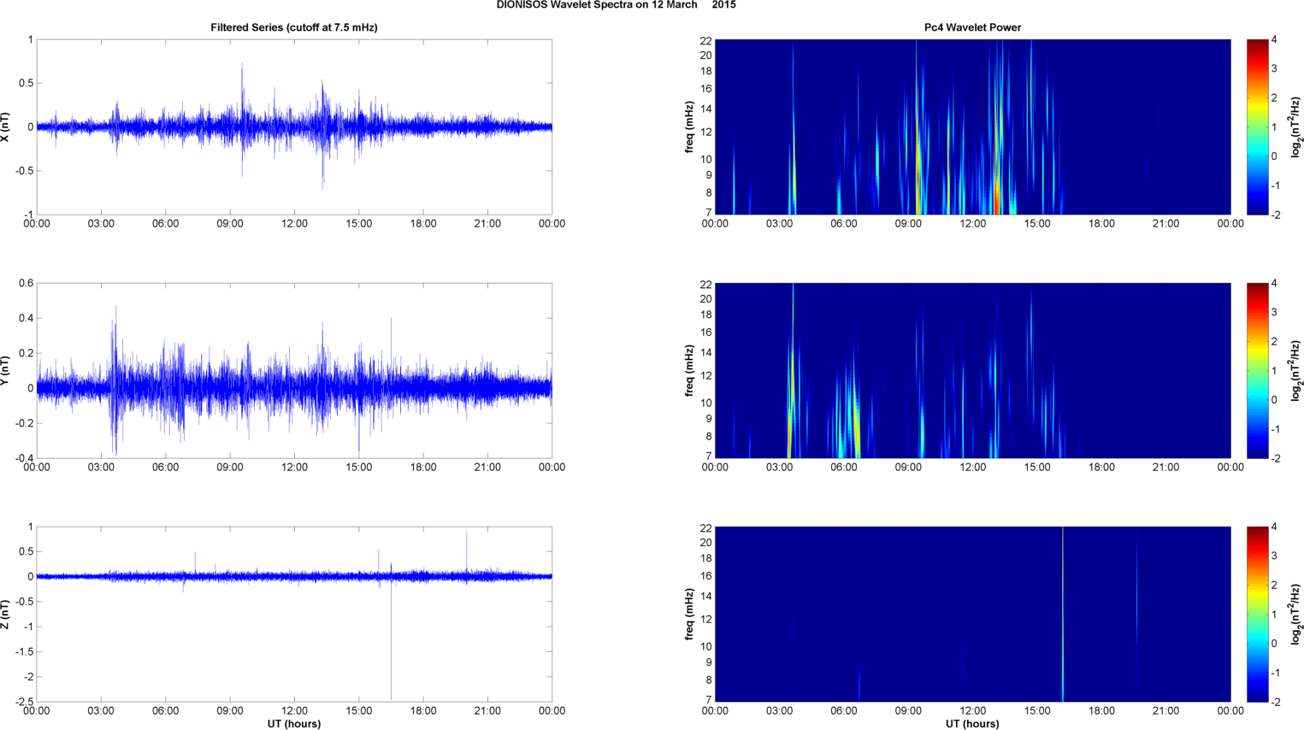The image size is (1304, 730).
Task: Click the "Y (nT)" axis label
Action: click(x=6, y=370)
